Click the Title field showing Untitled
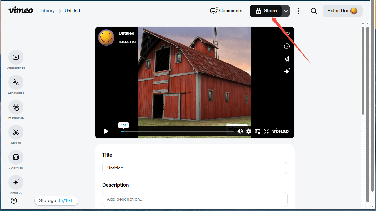Screen dimensions: 376x211 195,168
